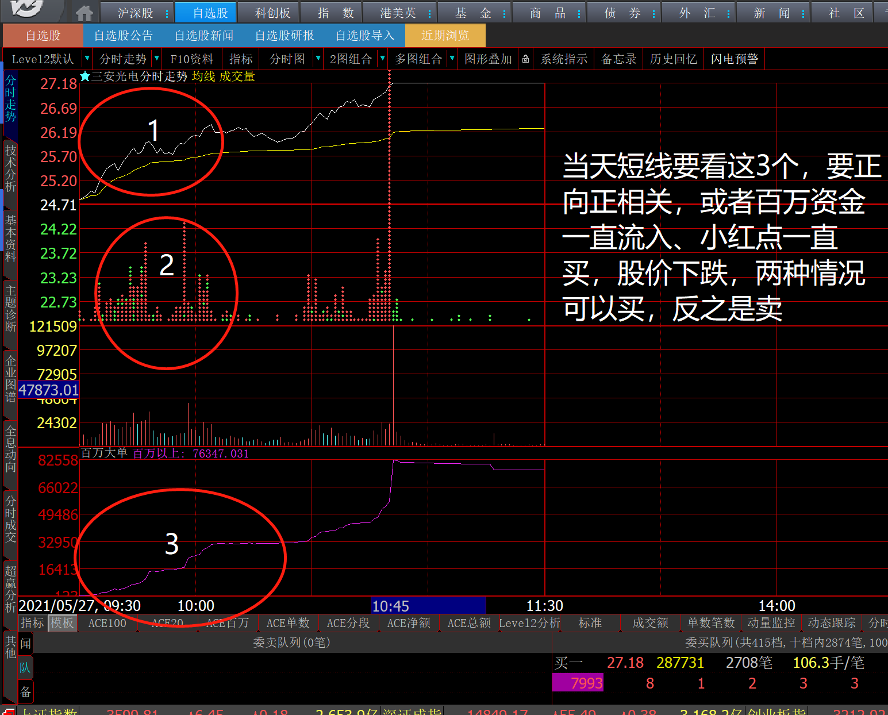Viewport: 888px width, 715px height.
Task: Click F10资料 toolbar button
Action: tap(192, 59)
